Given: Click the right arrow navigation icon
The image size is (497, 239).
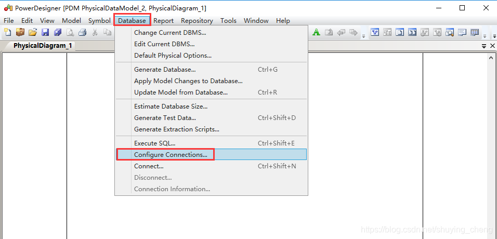Looking at the screenshot, I should [x=353, y=32].
